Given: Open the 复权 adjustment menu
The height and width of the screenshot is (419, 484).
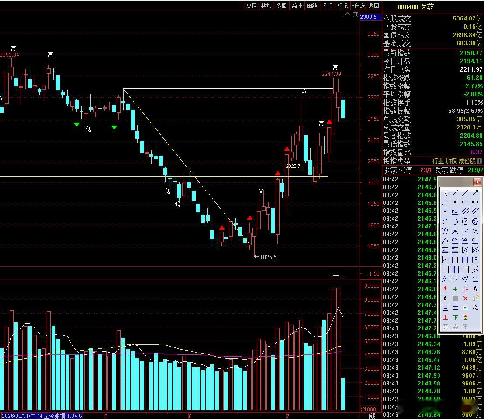Looking at the screenshot, I should pyautogui.click(x=251, y=6).
